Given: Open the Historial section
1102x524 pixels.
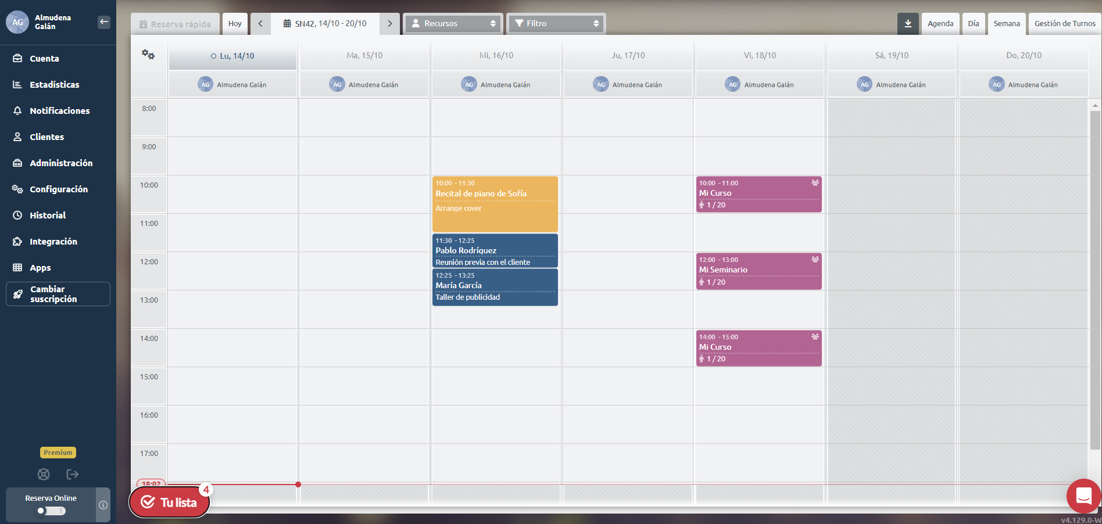Looking at the screenshot, I should (x=47, y=215).
